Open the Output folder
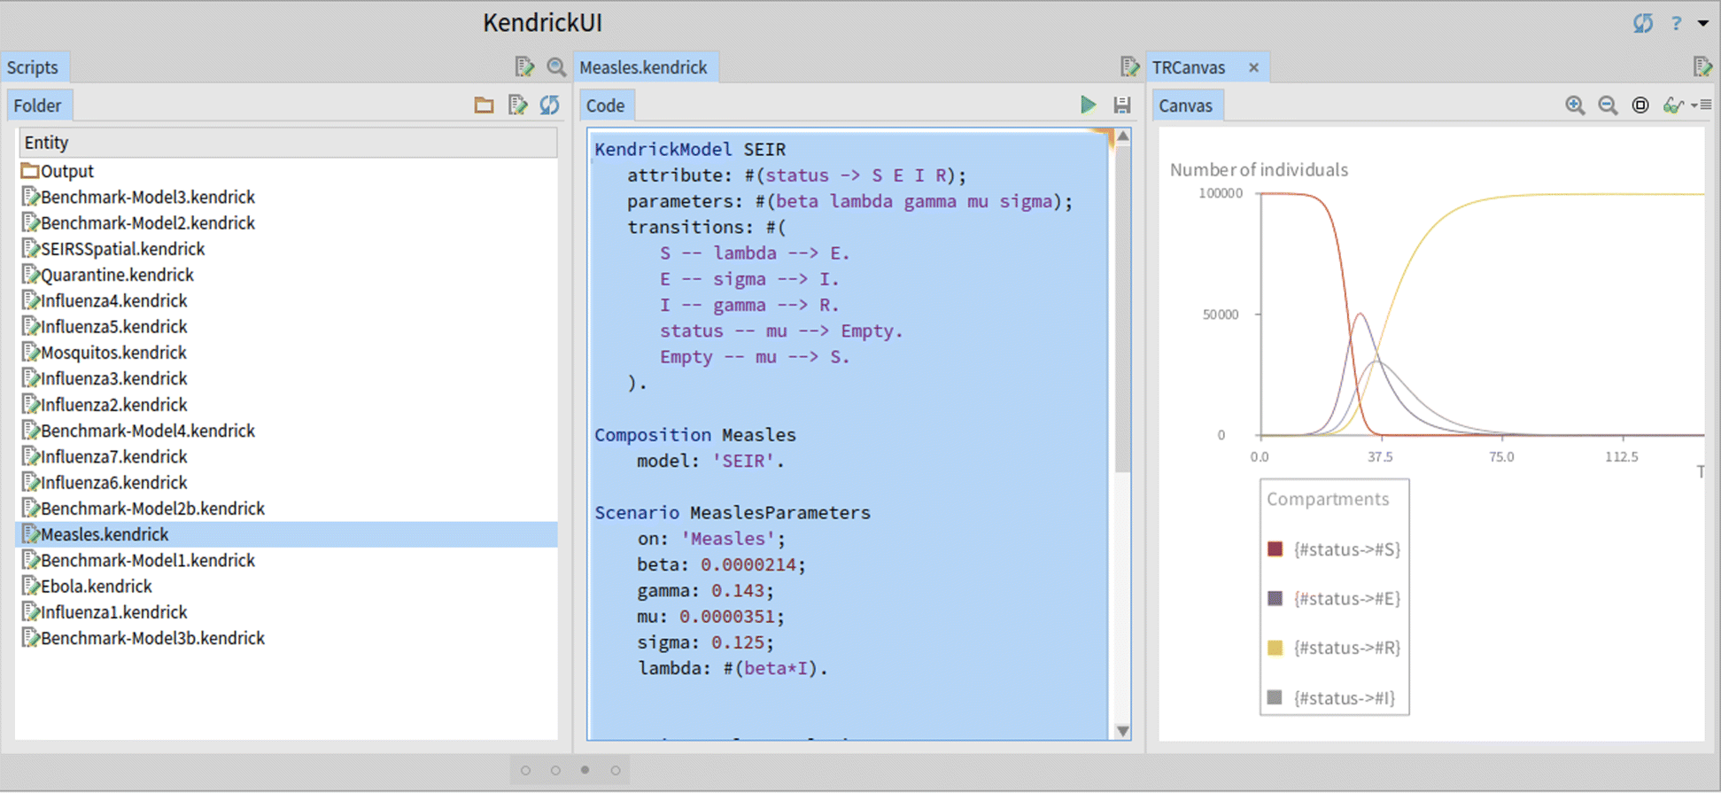The width and height of the screenshot is (1721, 793). 58,171
